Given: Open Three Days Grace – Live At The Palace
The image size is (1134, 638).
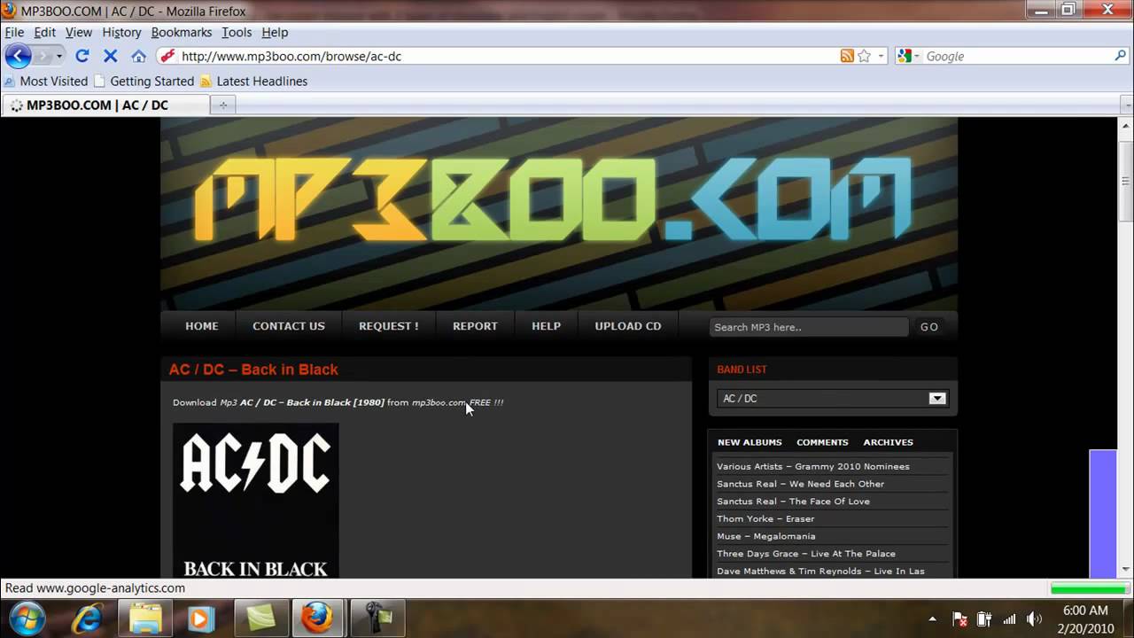Looking at the screenshot, I should coord(806,554).
